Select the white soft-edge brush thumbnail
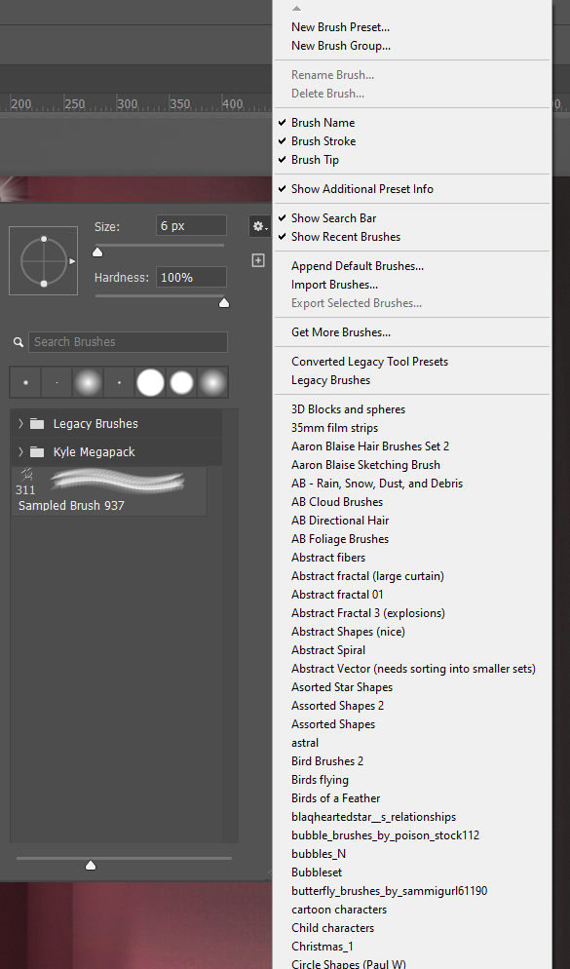Screen dimensions: 570x969 181,381
